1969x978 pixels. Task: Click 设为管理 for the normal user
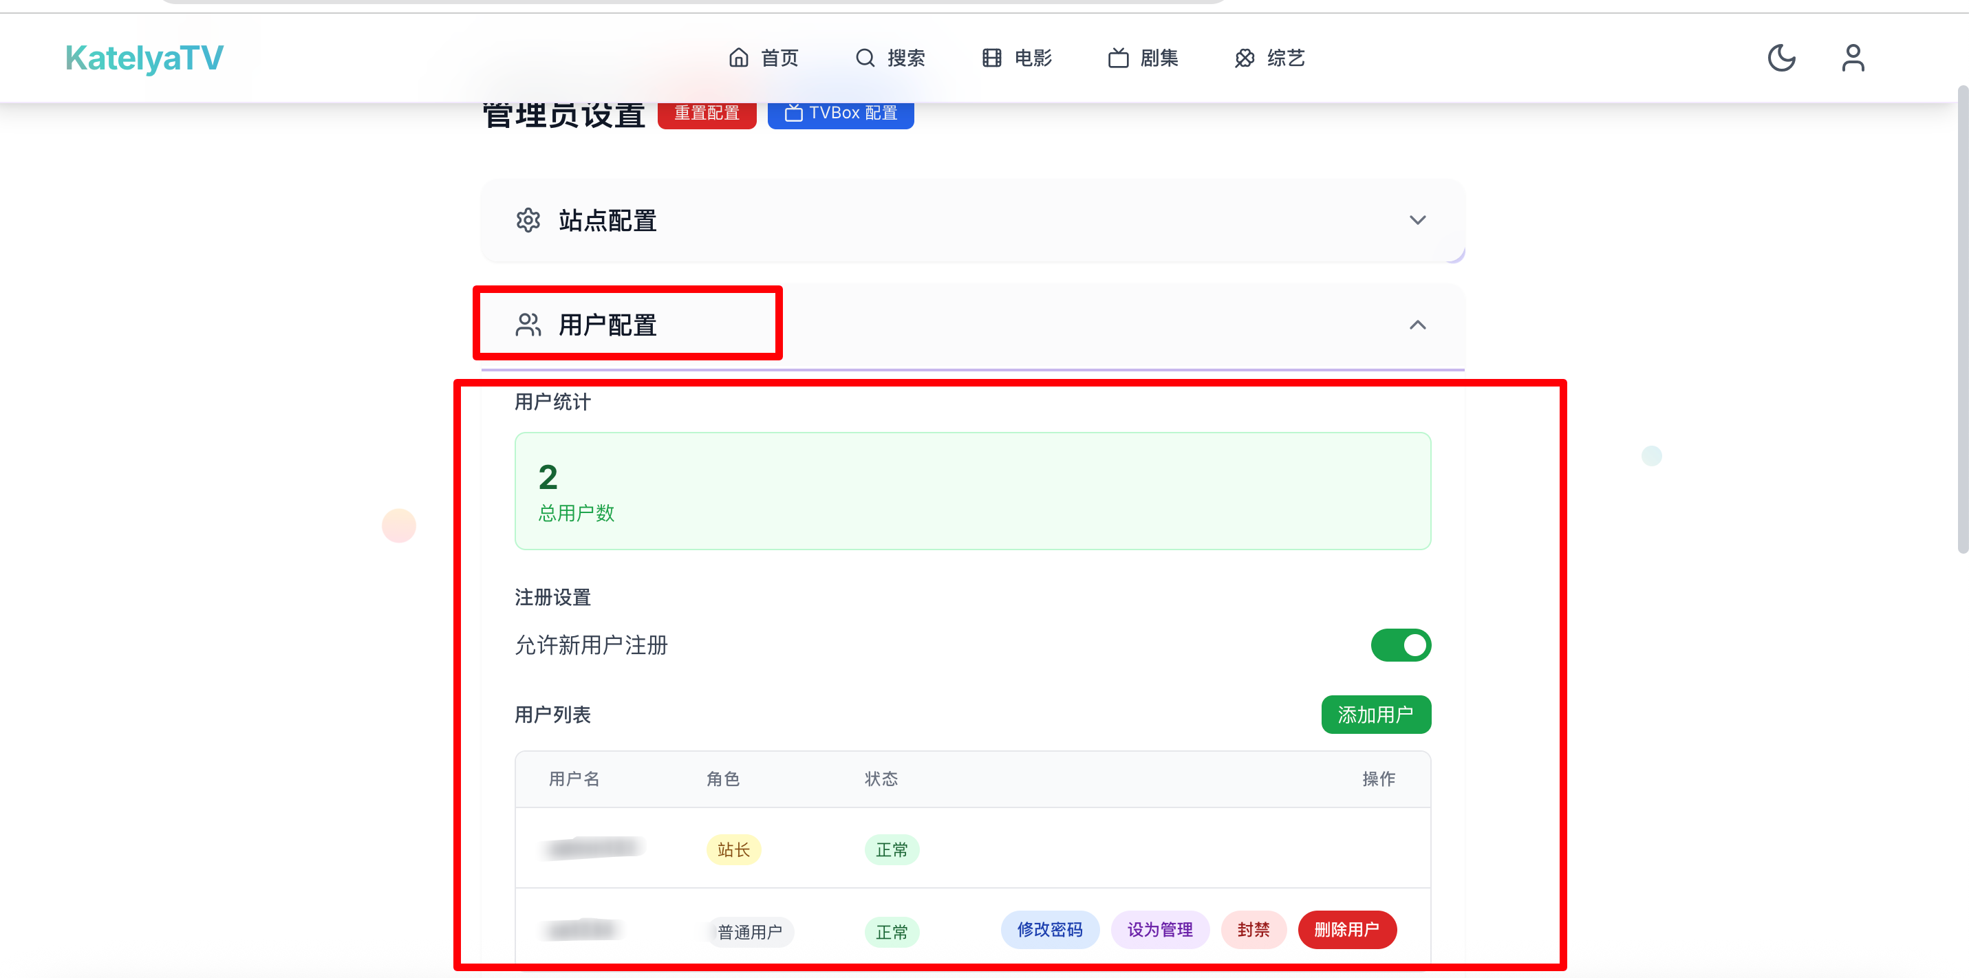point(1159,929)
